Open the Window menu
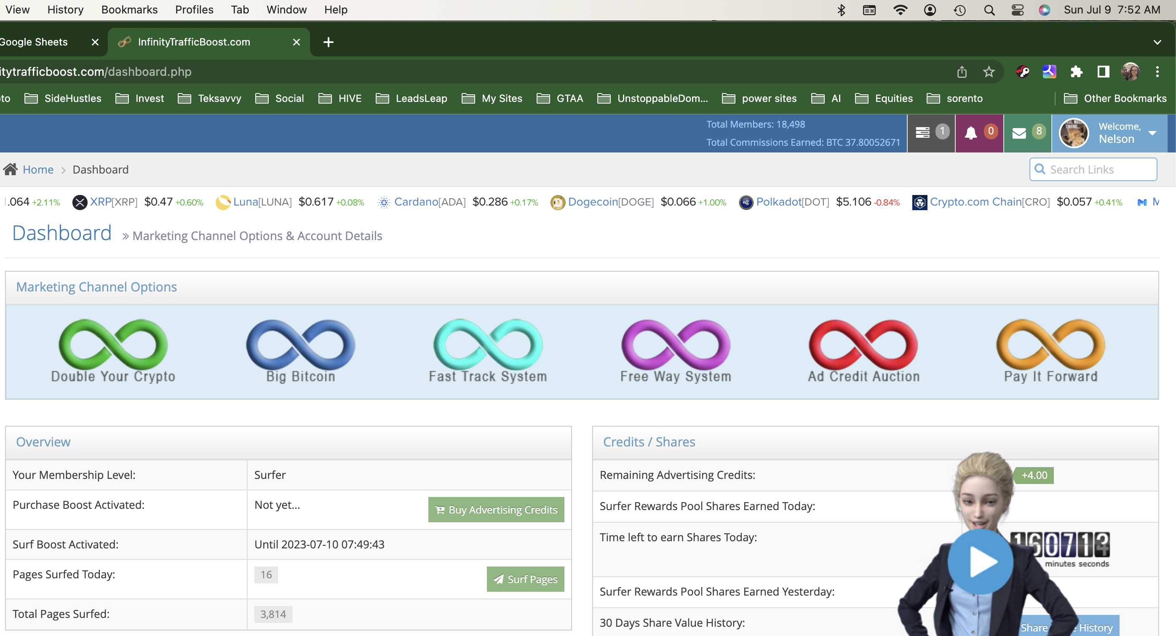This screenshot has height=636, width=1176. (286, 10)
